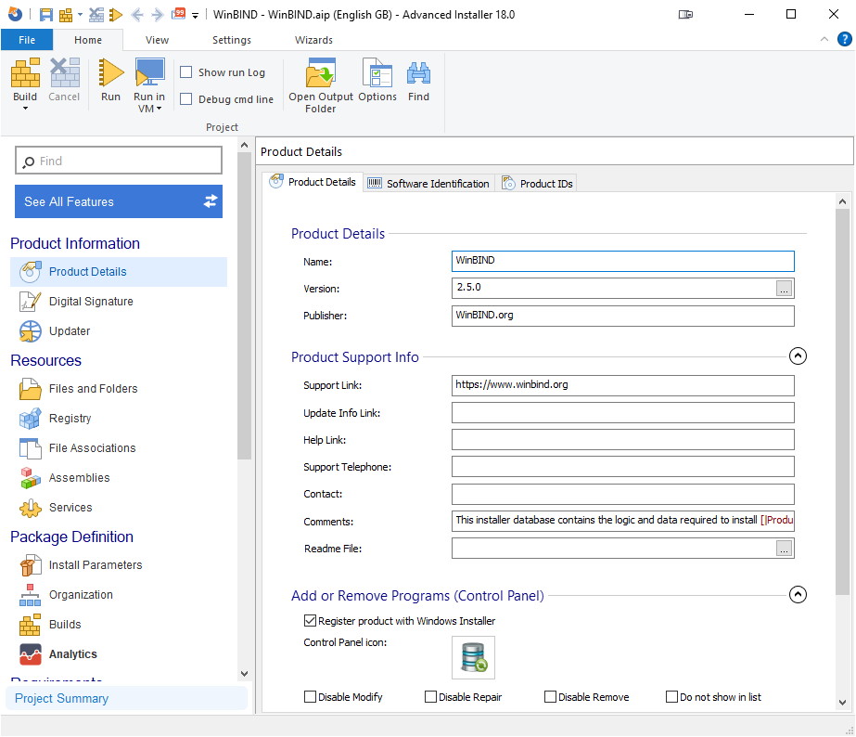Switch to the Wizards ribbon tab

313,40
